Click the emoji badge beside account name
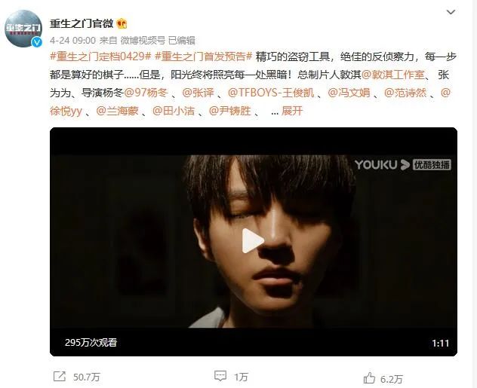This screenshot has height=388, width=477. coord(122,23)
